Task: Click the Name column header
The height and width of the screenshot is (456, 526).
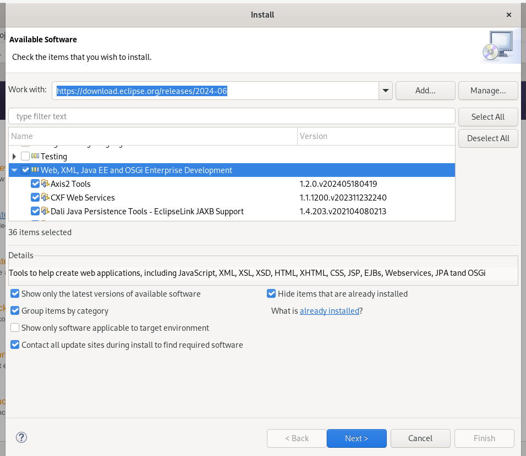Action: (153, 136)
